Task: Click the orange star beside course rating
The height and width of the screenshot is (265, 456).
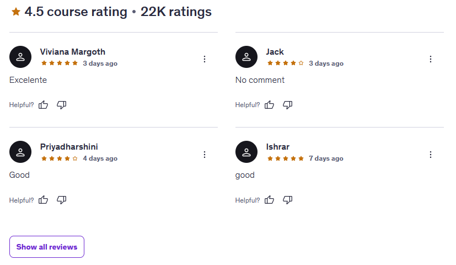Action: [x=16, y=12]
